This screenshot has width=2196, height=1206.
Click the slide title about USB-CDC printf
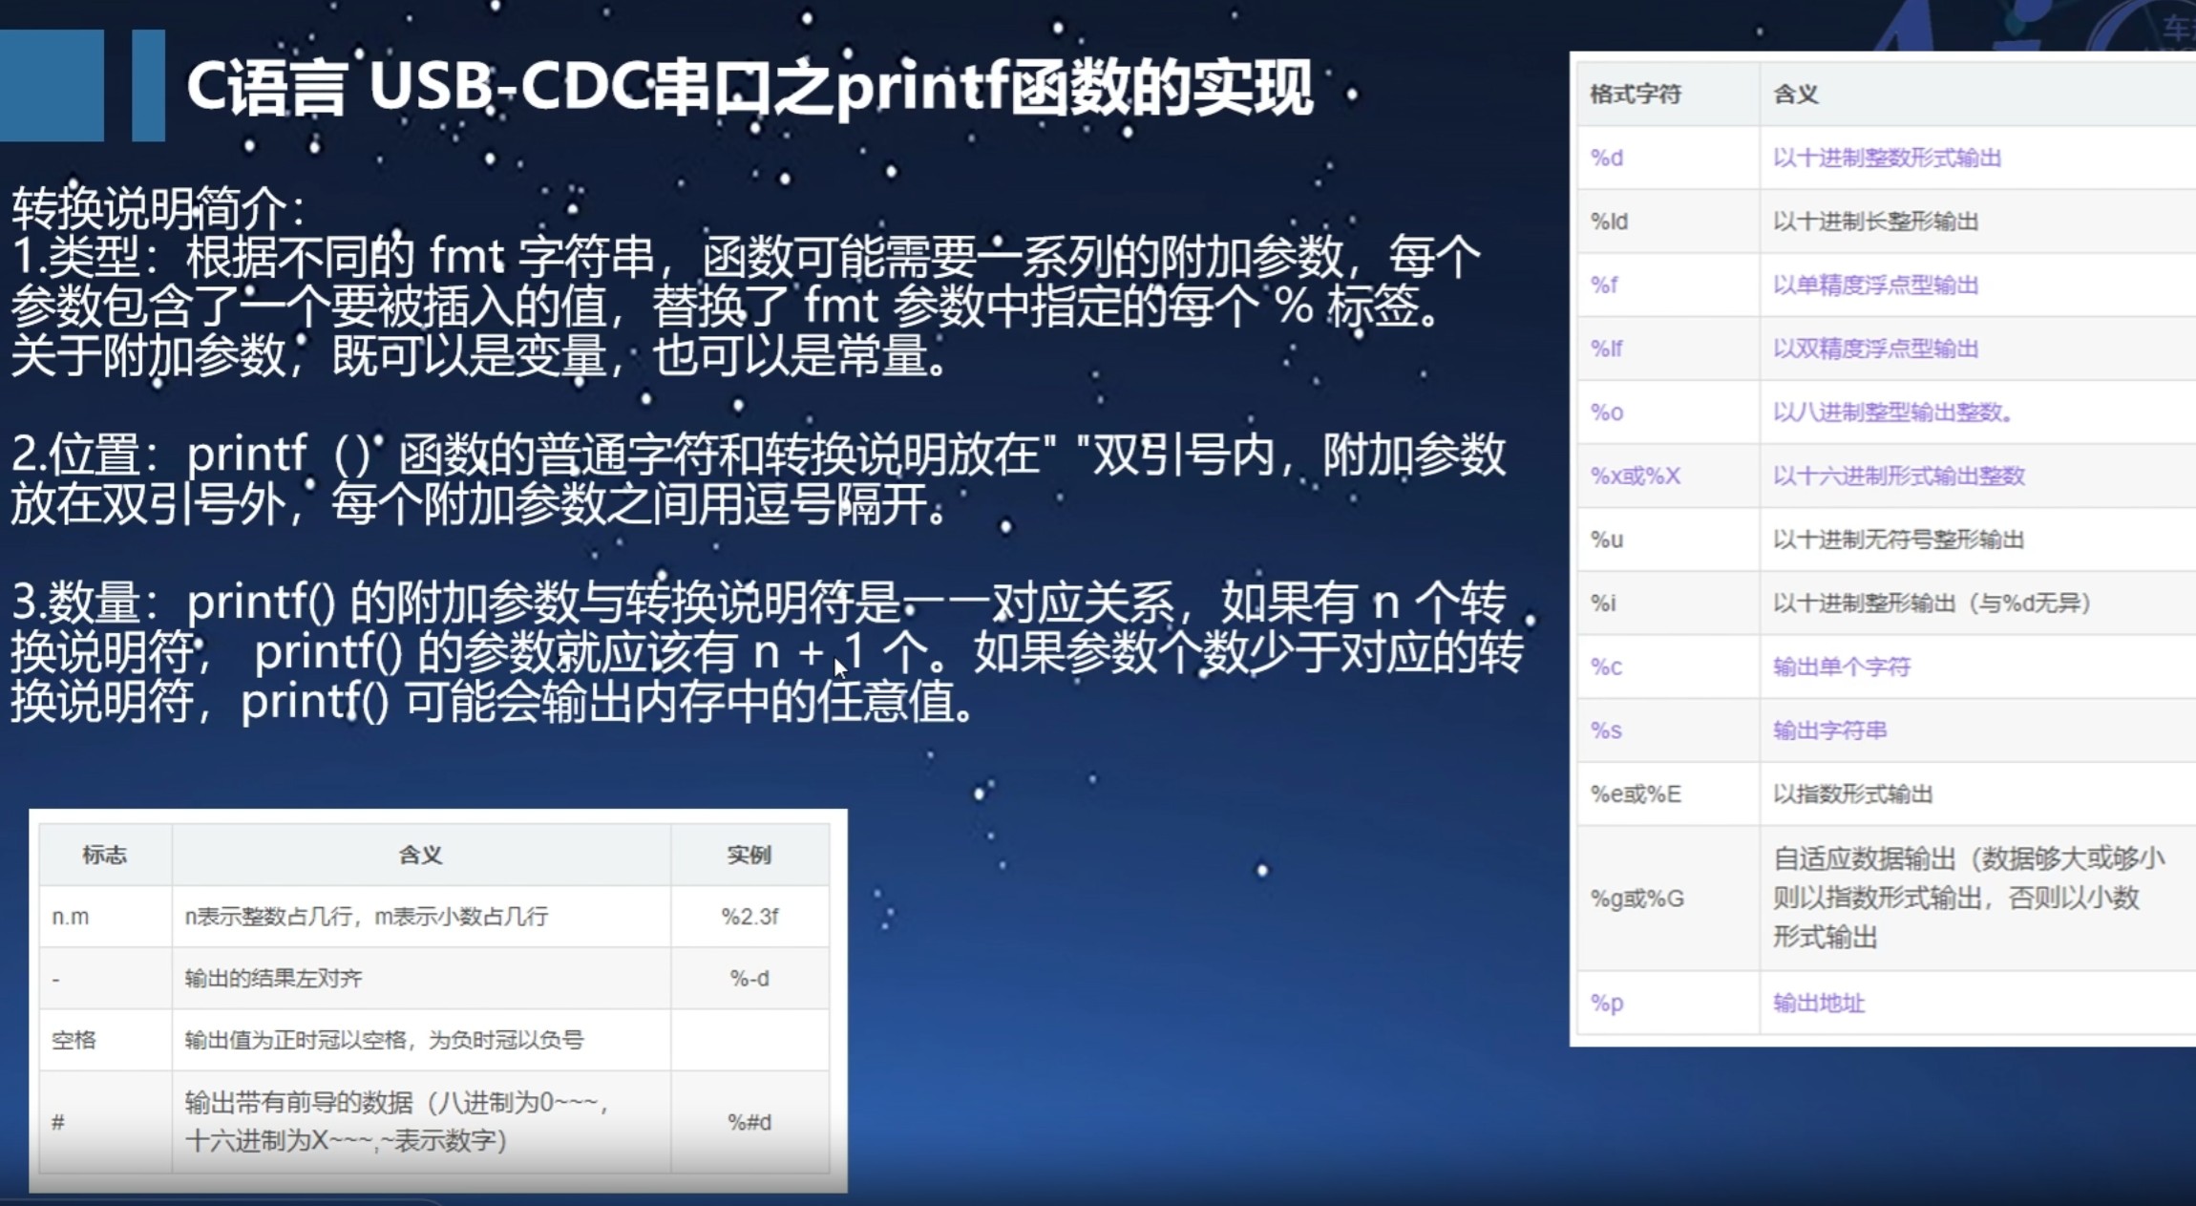(x=754, y=91)
